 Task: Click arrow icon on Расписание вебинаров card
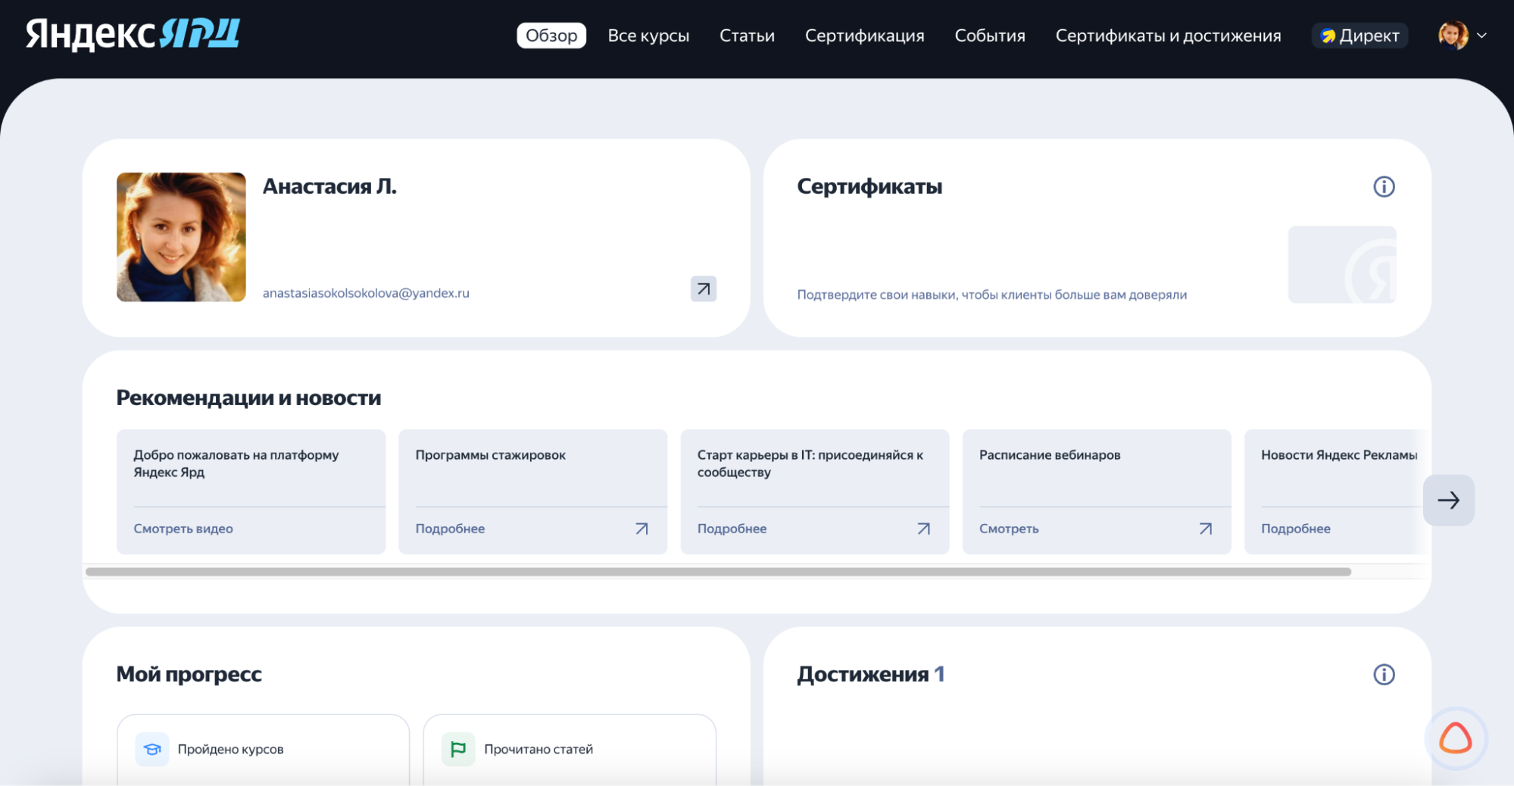click(x=1205, y=529)
